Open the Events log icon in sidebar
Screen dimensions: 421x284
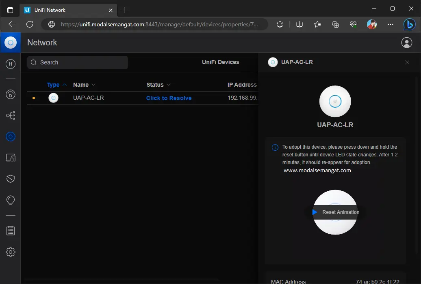11,231
